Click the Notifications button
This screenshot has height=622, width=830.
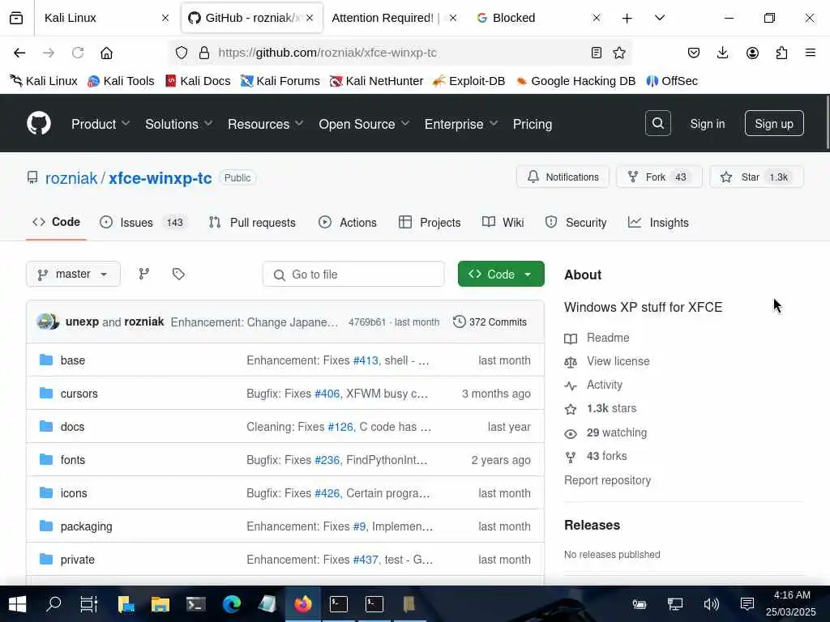(563, 177)
